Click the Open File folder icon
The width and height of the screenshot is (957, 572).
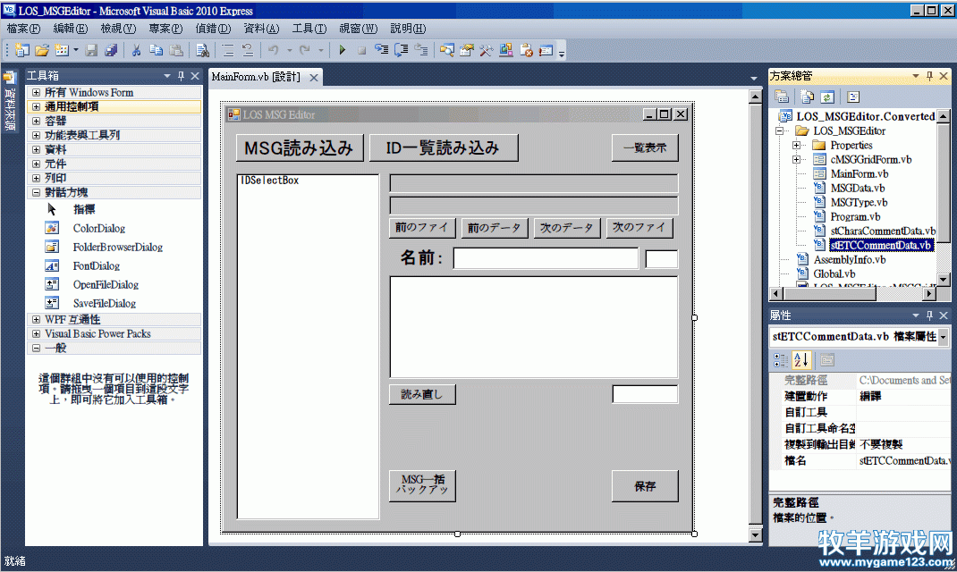coord(41,50)
